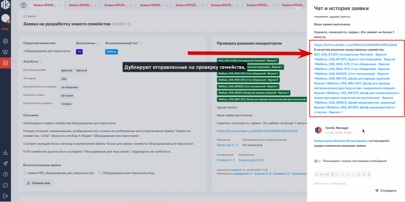Apply H3 heading in the chat editor
Screen dimensions: 405x202
[327, 175]
